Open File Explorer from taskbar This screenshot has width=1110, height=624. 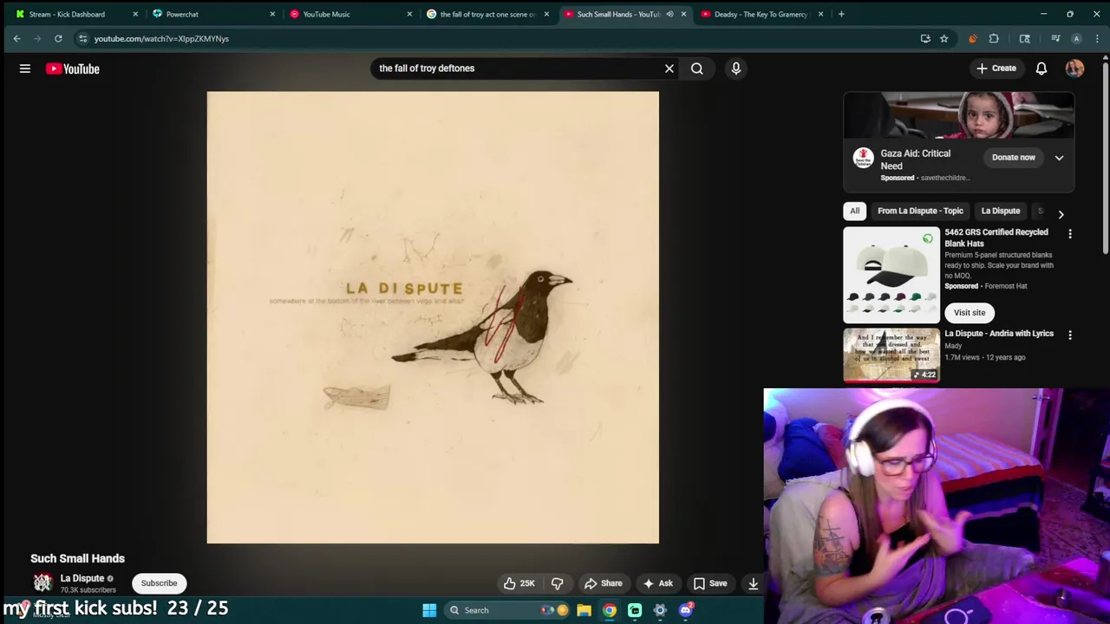click(x=584, y=610)
